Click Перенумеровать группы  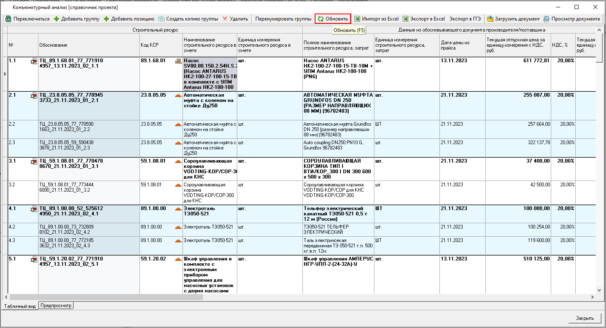(x=283, y=19)
